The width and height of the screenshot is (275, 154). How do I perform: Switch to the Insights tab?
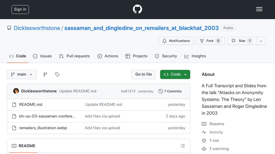click(x=195, y=56)
